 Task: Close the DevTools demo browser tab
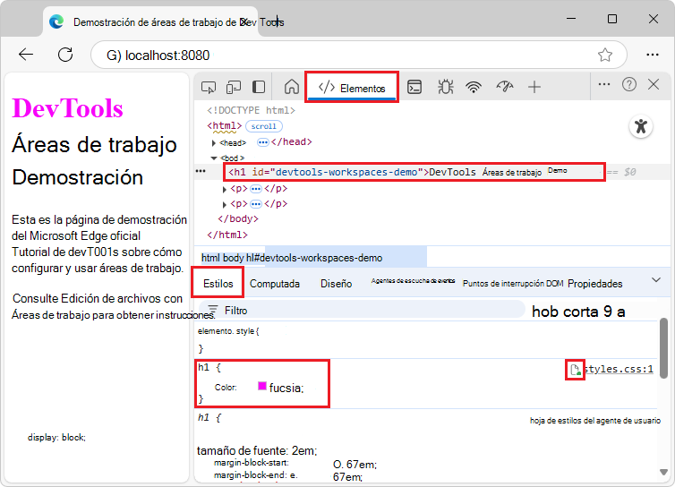[x=244, y=21]
